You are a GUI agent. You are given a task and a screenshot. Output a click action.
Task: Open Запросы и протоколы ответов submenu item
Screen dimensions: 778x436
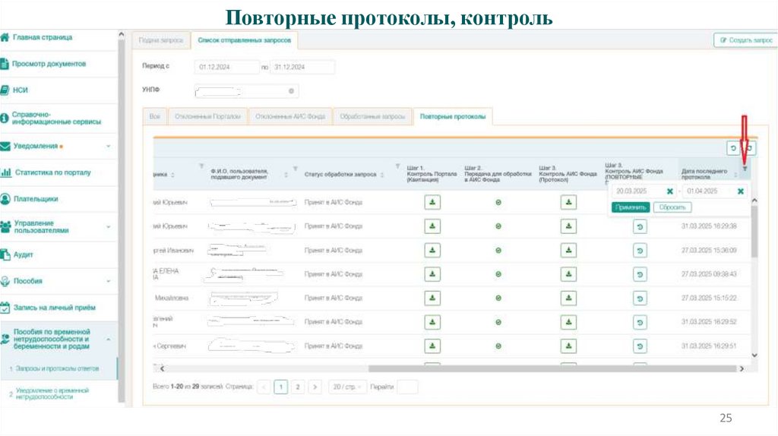(x=58, y=368)
